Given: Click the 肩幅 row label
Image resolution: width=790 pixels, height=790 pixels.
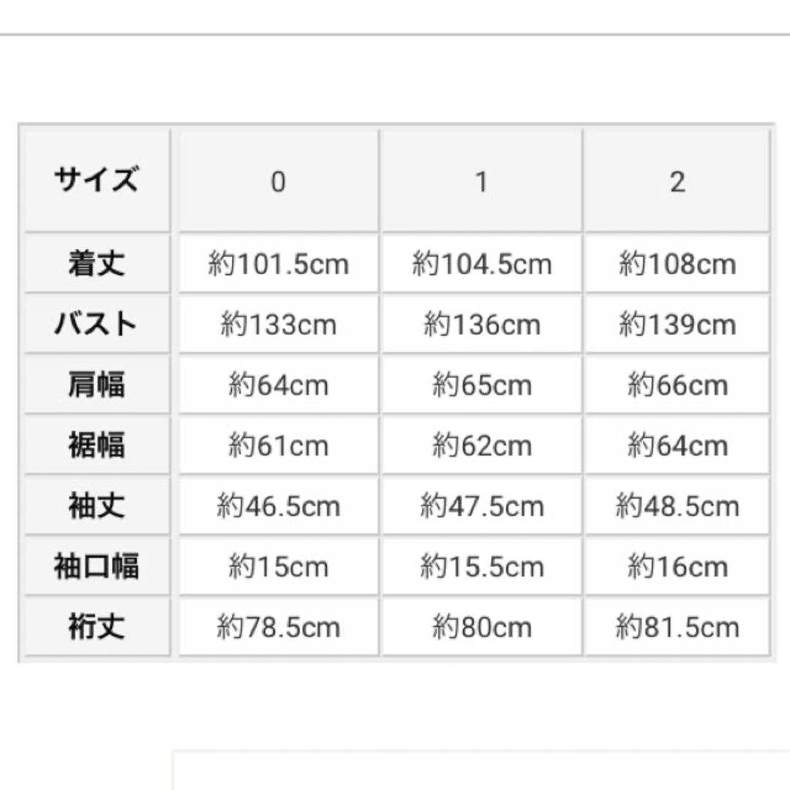Looking at the screenshot, I should (x=96, y=385).
